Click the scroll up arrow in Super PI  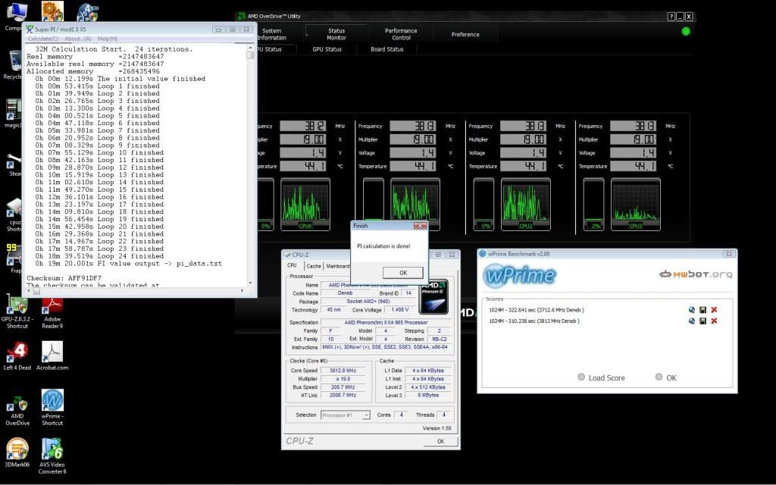click(x=250, y=48)
